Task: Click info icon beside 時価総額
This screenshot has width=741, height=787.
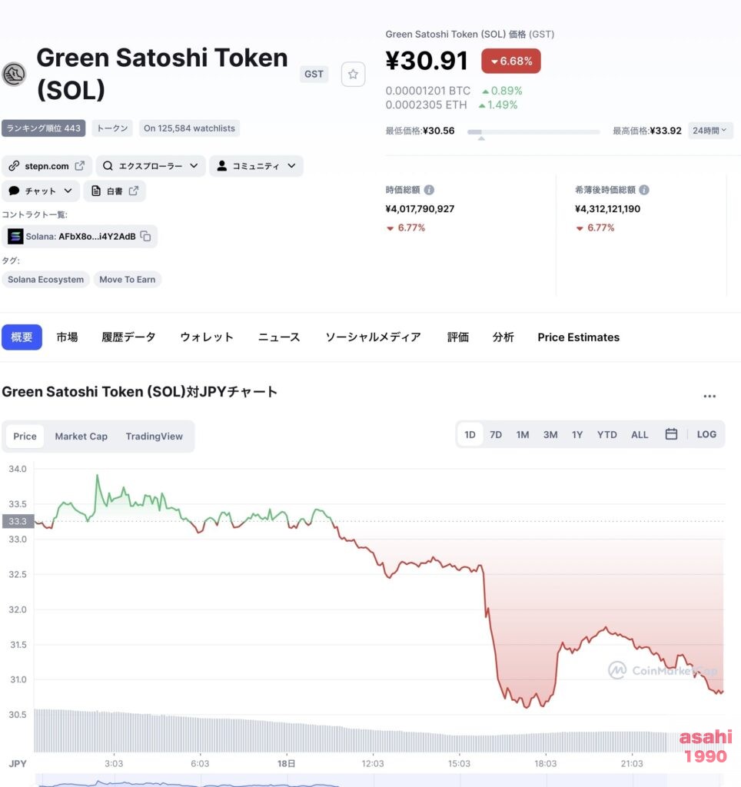Action: (x=429, y=190)
